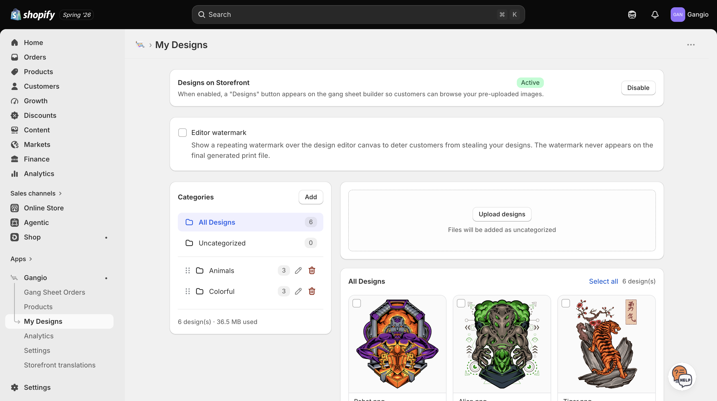Add a new category

click(311, 197)
